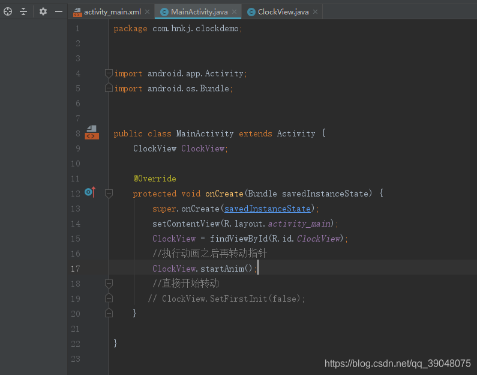The height and width of the screenshot is (375, 477).
Task: Click the Chinese comment on line 18
Action: 185,284
